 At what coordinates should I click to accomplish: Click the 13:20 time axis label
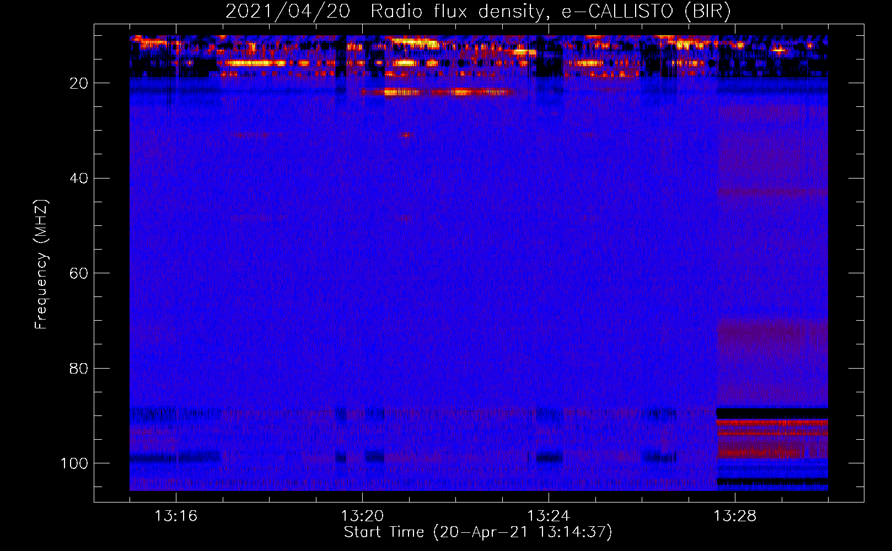pyautogui.click(x=362, y=516)
